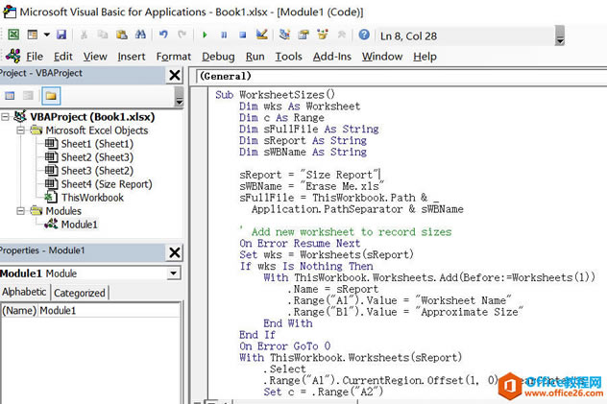The width and height of the screenshot is (607, 404).
Task: Toggle Folders view in Project pane
Action: [x=51, y=96]
